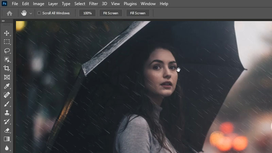
Task: Open the Help menu
Action: [x=164, y=4]
